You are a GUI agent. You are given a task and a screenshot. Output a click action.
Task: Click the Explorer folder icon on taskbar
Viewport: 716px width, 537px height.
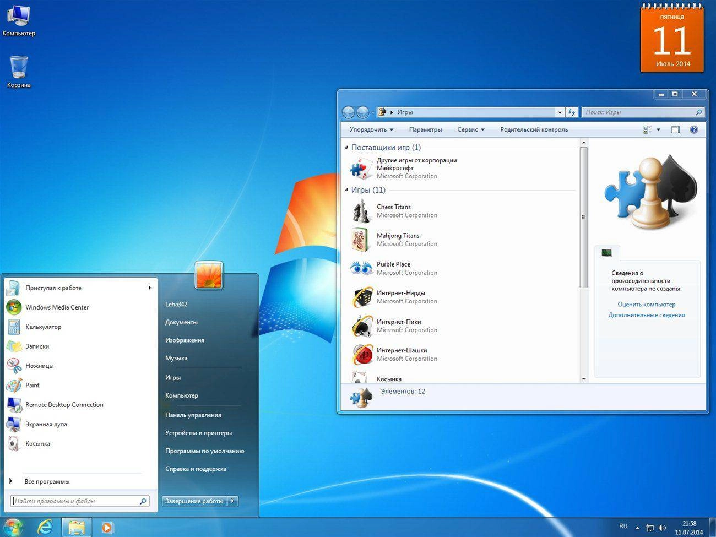click(x=77, y=528)
